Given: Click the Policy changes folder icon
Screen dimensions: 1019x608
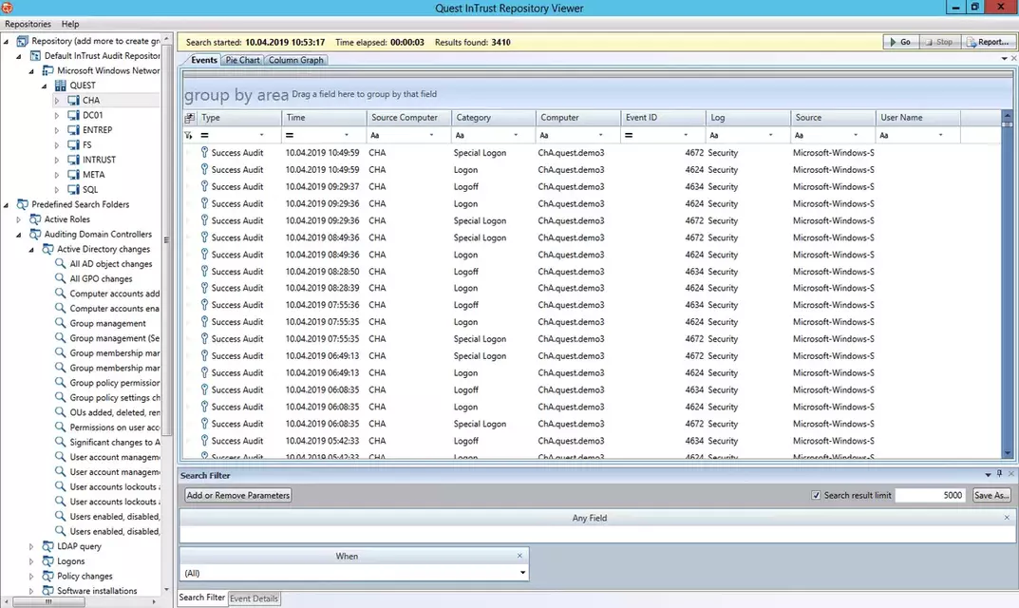Looking at the screenshot, I should [47, 576].
